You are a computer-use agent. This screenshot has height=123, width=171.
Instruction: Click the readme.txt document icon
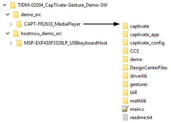125,117
